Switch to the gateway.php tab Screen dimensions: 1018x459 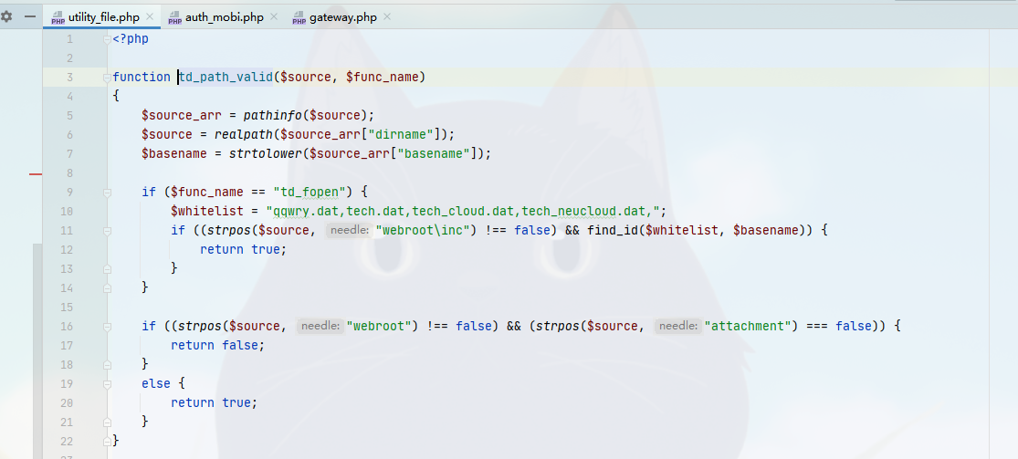[x=342, y=17]
